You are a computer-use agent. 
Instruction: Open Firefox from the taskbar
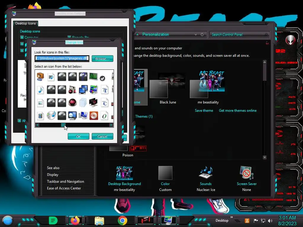click(x=75, y=220)
